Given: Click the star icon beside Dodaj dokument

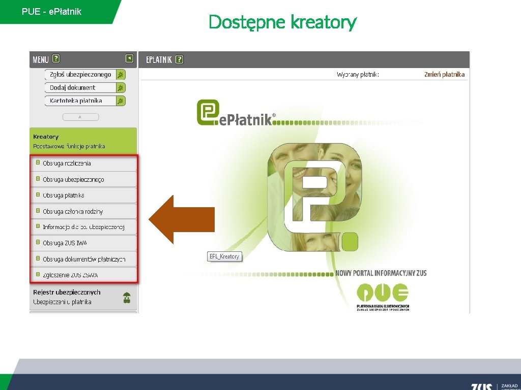Looking at the screenshot, I should pos(121,88).
